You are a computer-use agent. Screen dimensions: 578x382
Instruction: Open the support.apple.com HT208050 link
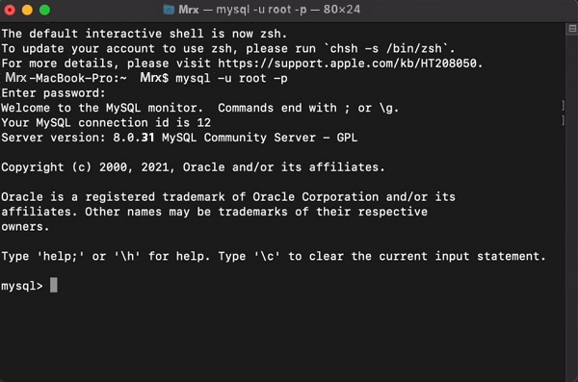point(347,64)
